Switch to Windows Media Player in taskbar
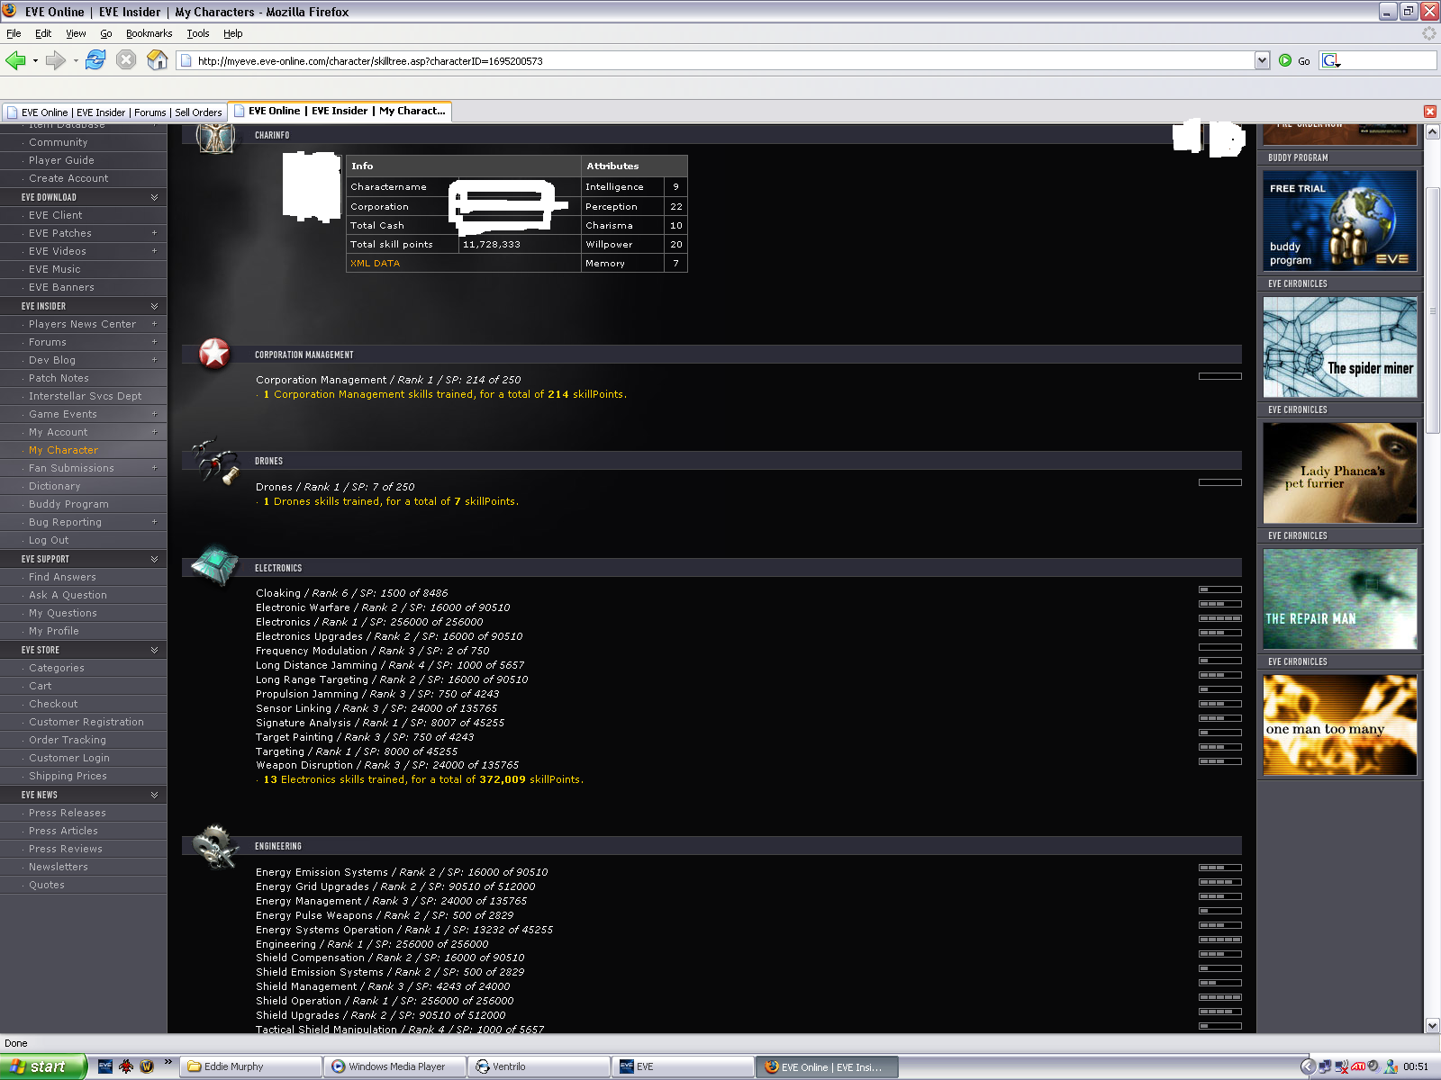The width and height of the screenshot is (1441, 1080). point(396,1066)
